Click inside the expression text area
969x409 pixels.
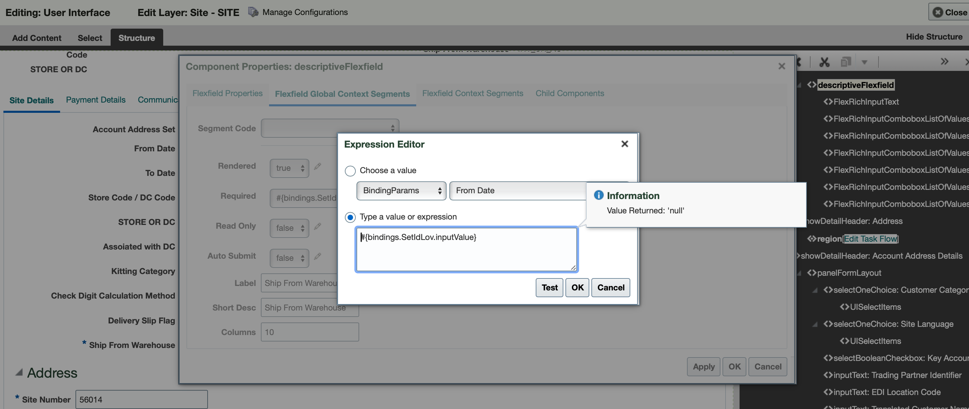[466, 249]
